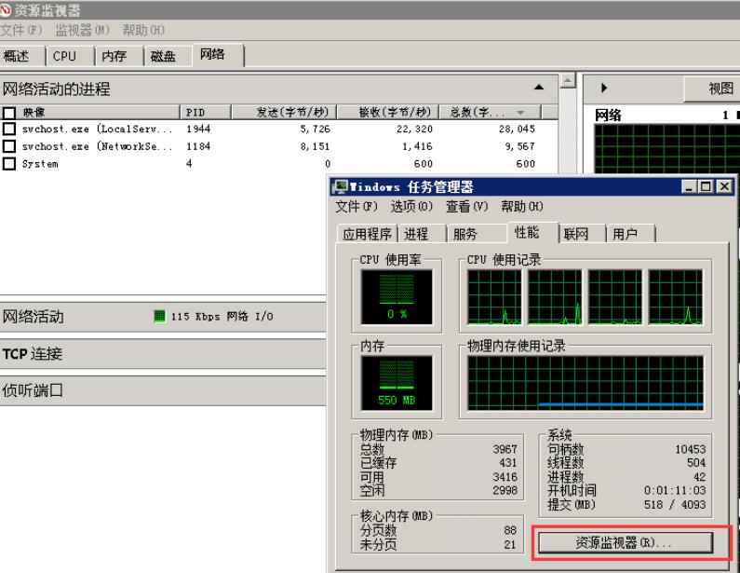
Task: Tick the svchost.exe (NetworkSe...) checkbox
Action: tap(9, 146)
